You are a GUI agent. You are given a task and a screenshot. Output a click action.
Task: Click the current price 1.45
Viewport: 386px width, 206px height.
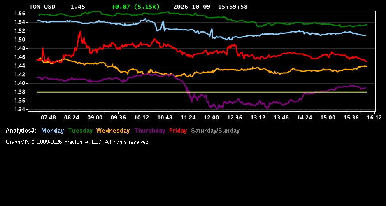pyautogui.click(x=77, y=7)
